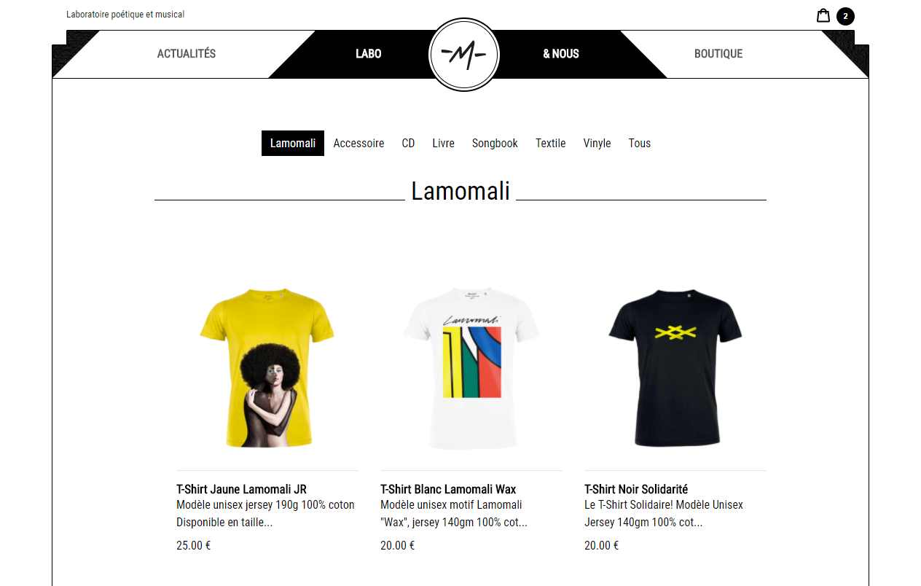The height and width of the screenshot is (586, 921).
Task: Open the & Nous menu
Action: click(561, 54)
